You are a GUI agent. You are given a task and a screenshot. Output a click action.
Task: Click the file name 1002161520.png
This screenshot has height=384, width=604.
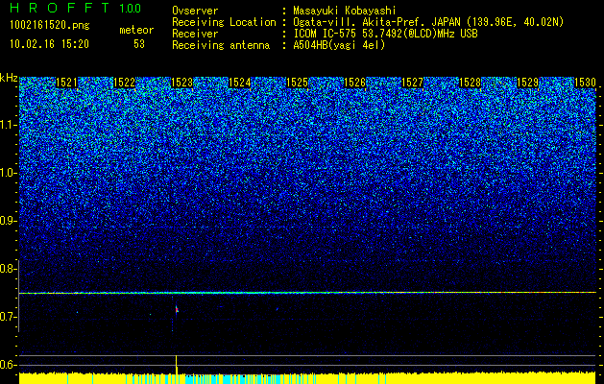pos(50,25)
